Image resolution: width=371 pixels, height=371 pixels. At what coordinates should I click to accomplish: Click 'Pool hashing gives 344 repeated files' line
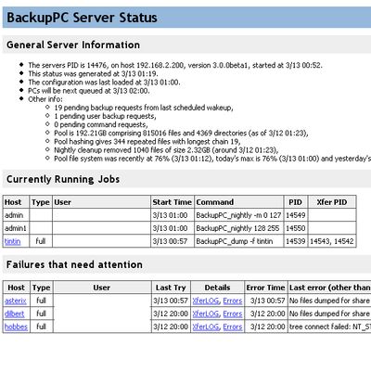(147, 142)
